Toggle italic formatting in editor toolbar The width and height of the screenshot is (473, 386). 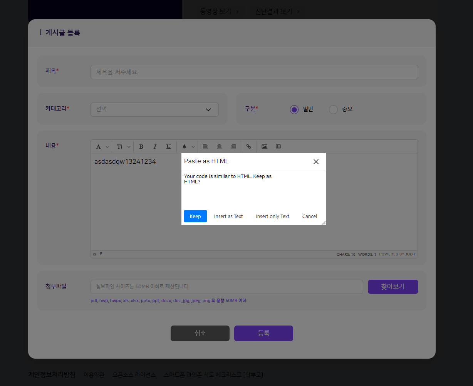(x=155, y=147)
